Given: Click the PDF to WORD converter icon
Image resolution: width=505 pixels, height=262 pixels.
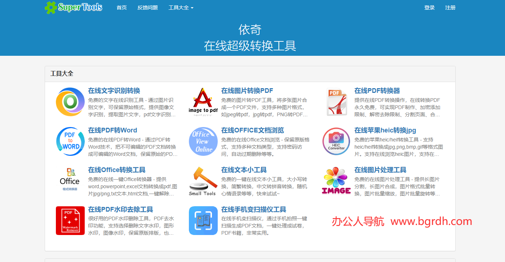Looking at the screenshot, I should point(70,141).
